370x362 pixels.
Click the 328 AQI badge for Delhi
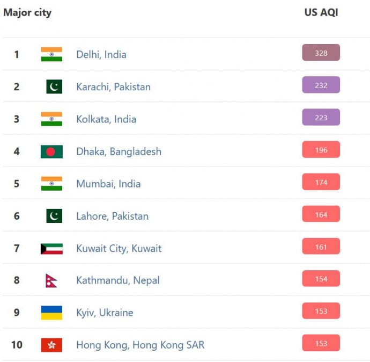pyautogui.click(x=321, y=53)
